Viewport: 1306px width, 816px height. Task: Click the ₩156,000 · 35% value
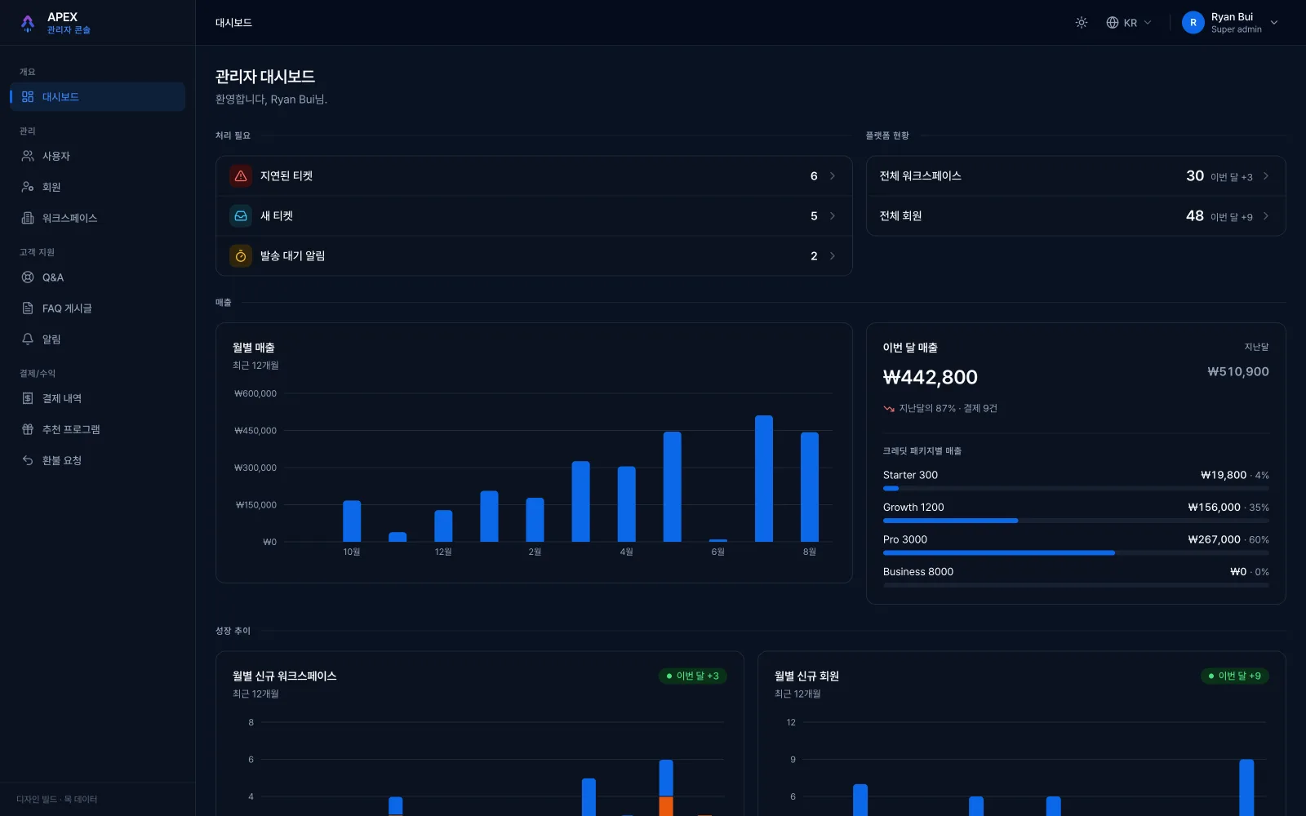click(1228, 508)
